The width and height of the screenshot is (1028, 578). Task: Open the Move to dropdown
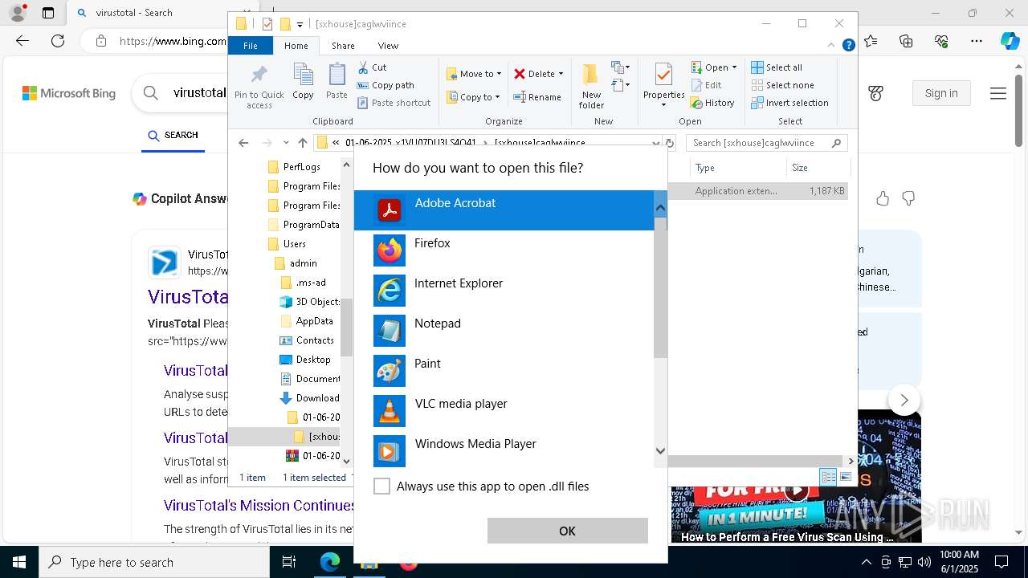click(474, 74)
